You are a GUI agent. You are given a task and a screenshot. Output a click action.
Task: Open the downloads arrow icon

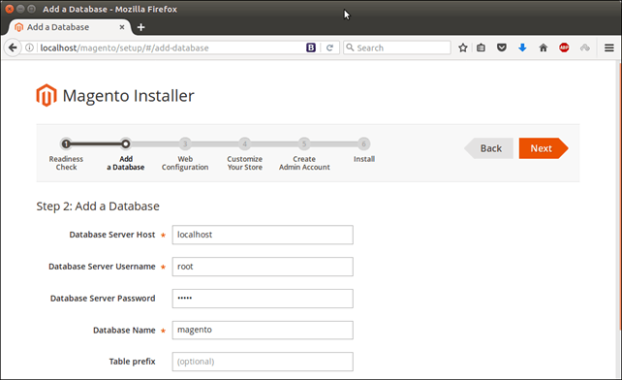click(522, 47)
